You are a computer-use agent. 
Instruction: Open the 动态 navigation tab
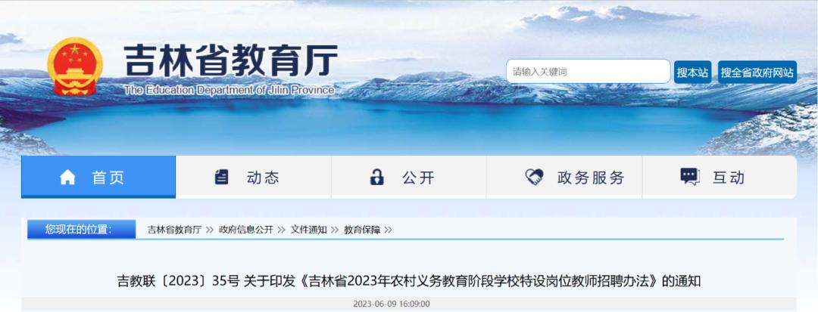pyautogui.click(x=254, y=177)
